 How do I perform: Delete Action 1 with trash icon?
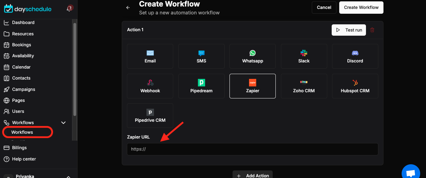(372, 30)
